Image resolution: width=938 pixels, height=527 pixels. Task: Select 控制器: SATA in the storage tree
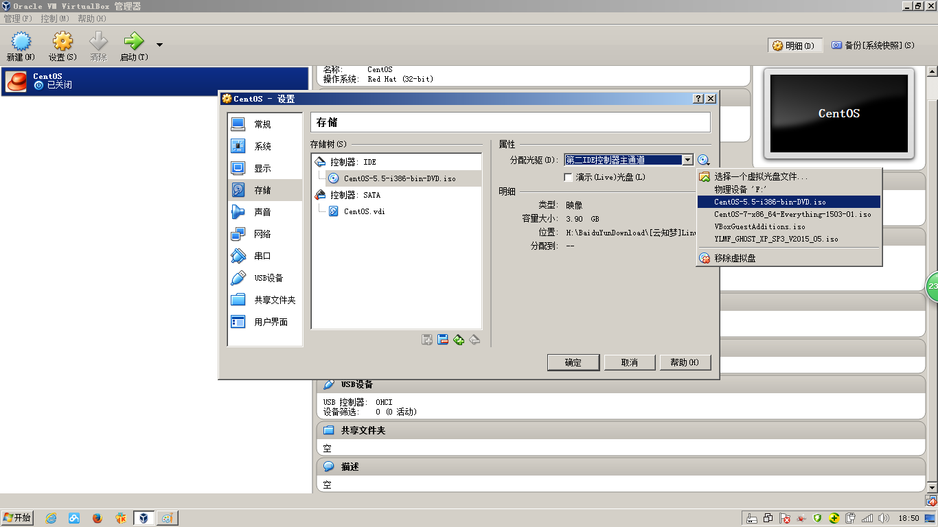(x=396, y=195)
